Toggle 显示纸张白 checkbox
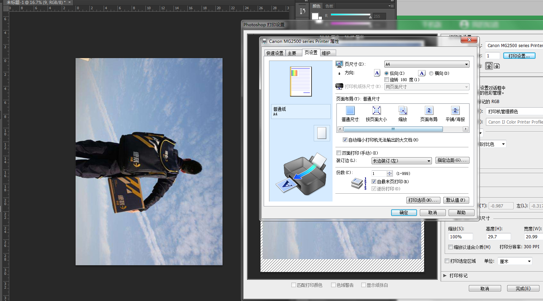This screenshot has height=301, width=543. (x=363, y=285)
